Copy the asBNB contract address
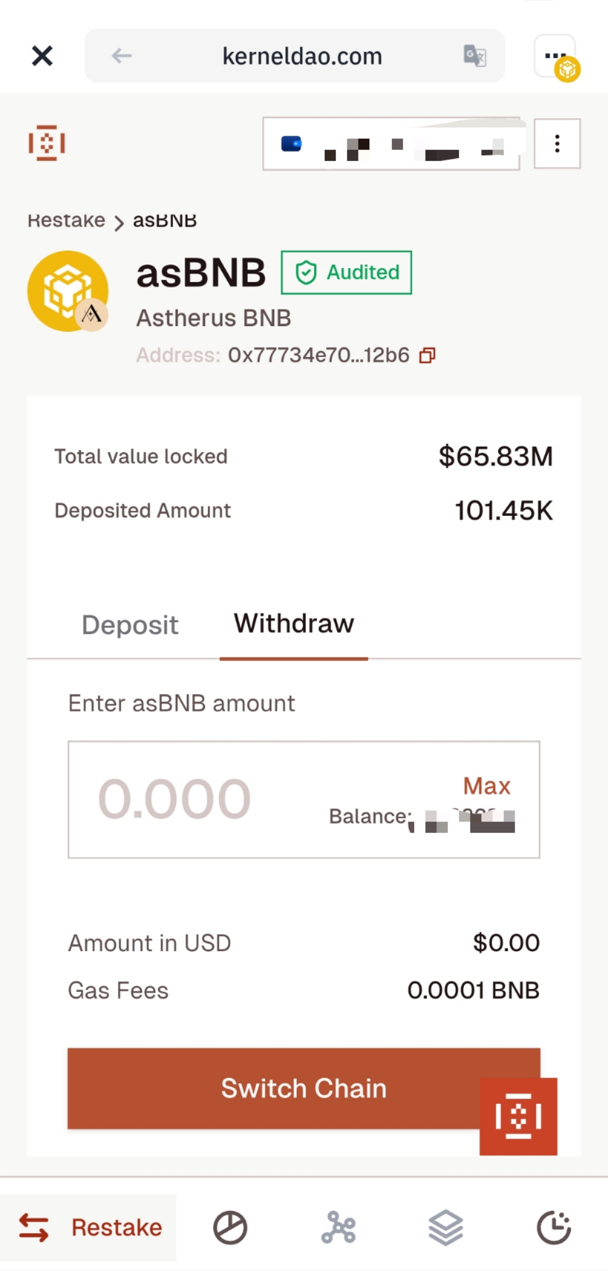 pyautogui.click(x=427, y=355)
